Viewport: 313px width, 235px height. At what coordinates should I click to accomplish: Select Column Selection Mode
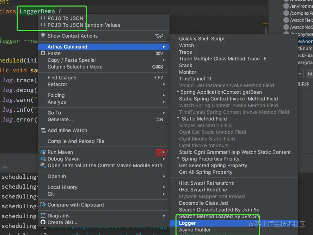(104, 67)
